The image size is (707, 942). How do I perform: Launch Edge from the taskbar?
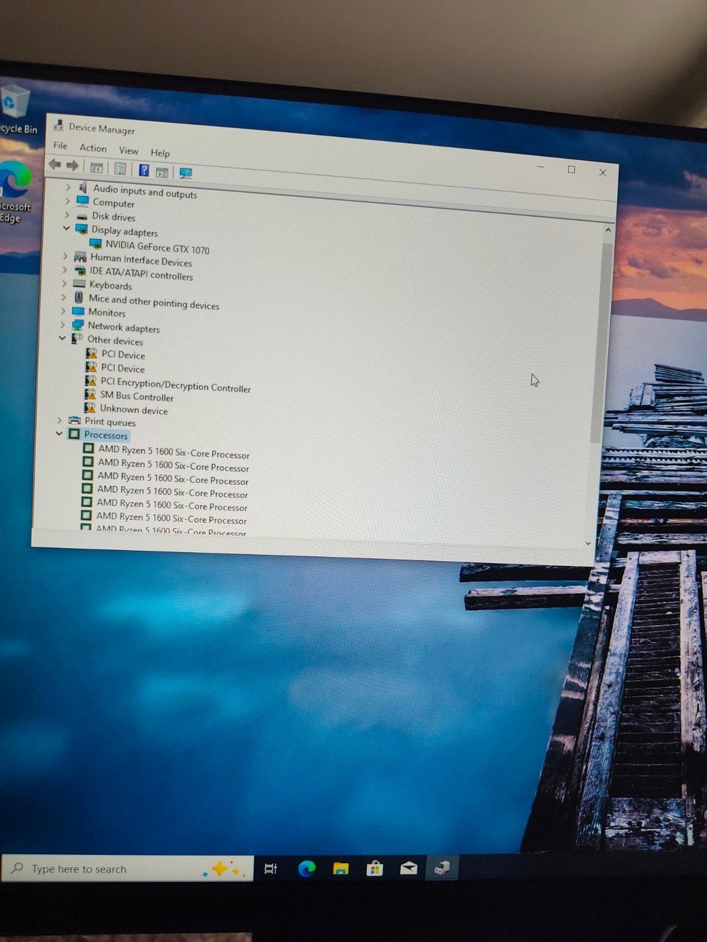click(306, 868)
